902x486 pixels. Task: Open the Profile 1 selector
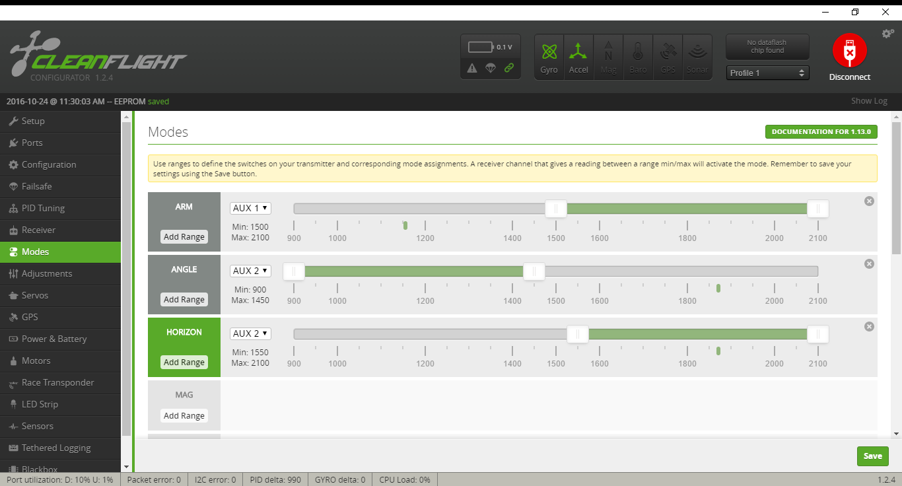[767, 73]
